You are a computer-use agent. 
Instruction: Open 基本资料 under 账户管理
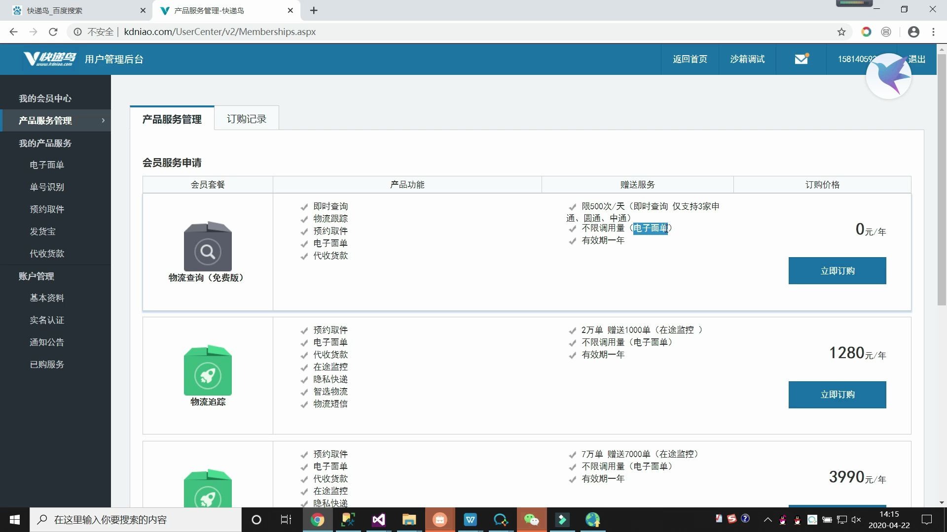coord(47,298)
